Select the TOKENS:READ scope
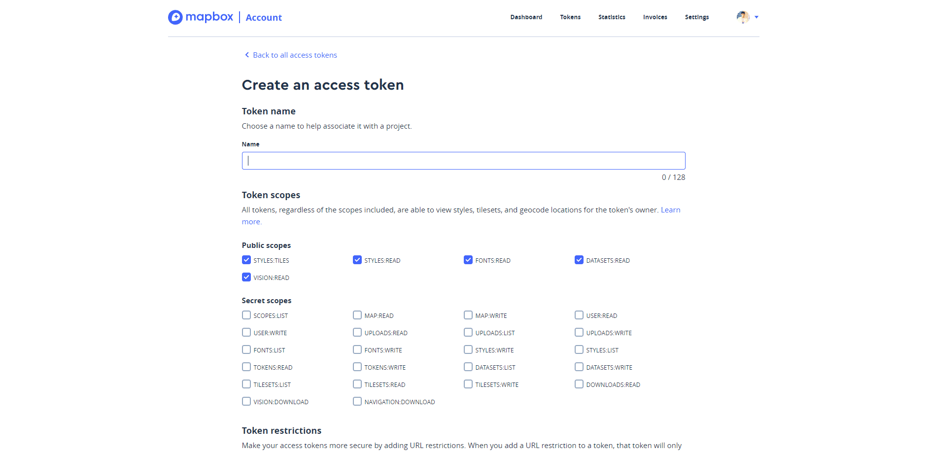This screenshot has width=931, height=452. pyautogui.click(x=246, y=367)
